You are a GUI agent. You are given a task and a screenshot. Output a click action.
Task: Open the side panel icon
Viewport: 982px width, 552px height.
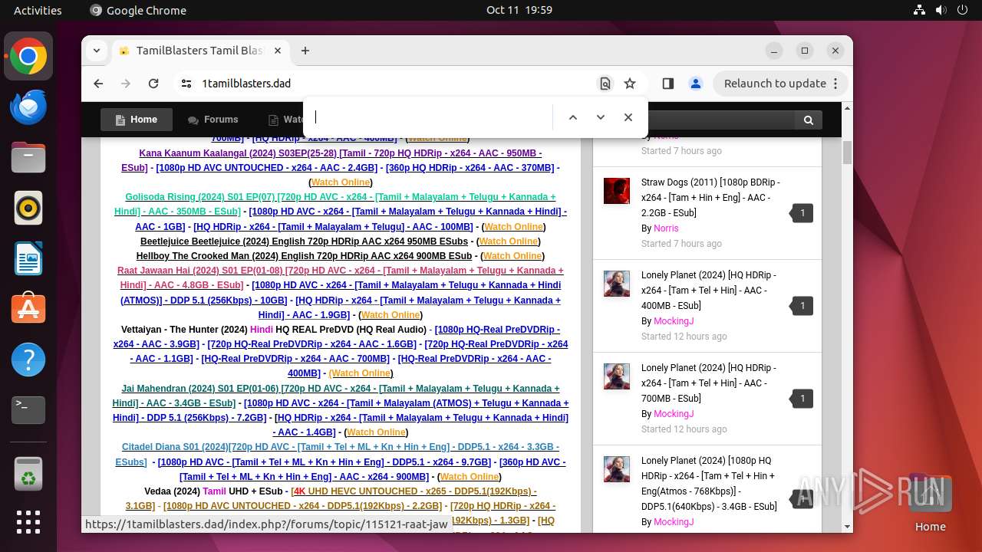point(667,84)
